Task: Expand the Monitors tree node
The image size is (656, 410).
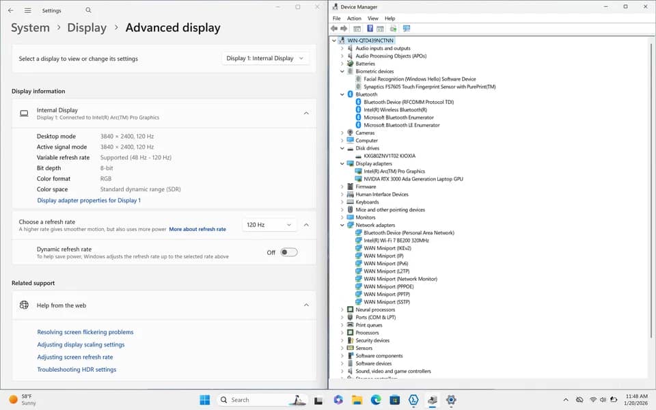Action: 342,217
